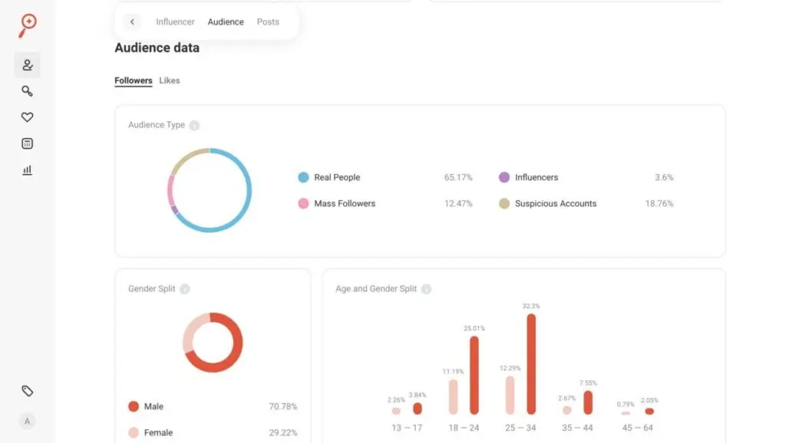This screenshot has width=786, height=443.
Task: Click the magnifier logo in the sidebar
Action: 28,25
